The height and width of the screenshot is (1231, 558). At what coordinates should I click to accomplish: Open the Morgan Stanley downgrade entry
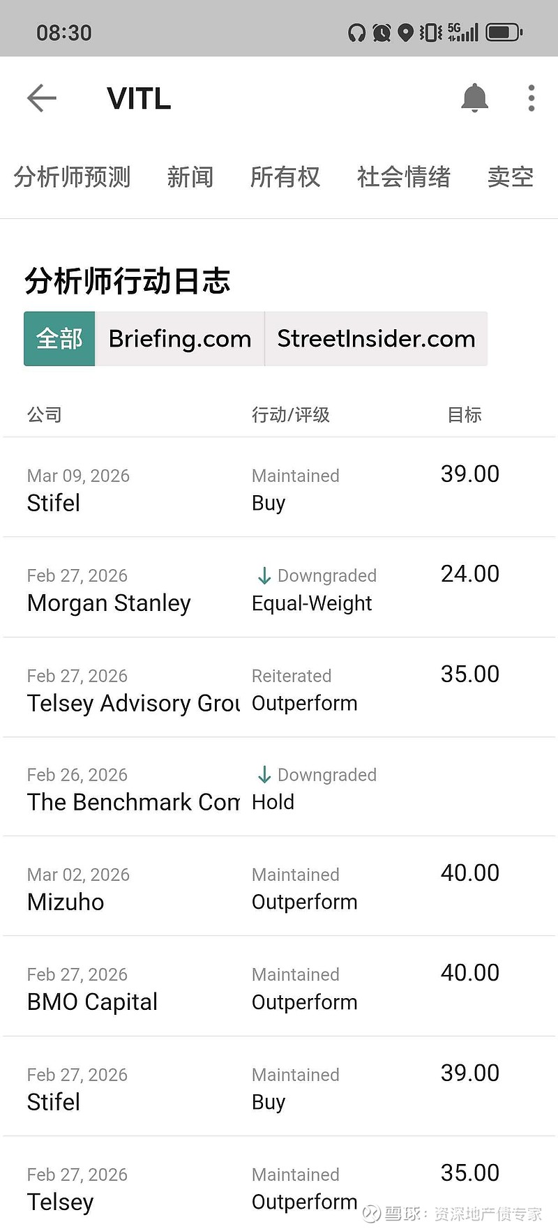(x=279, y=588)
